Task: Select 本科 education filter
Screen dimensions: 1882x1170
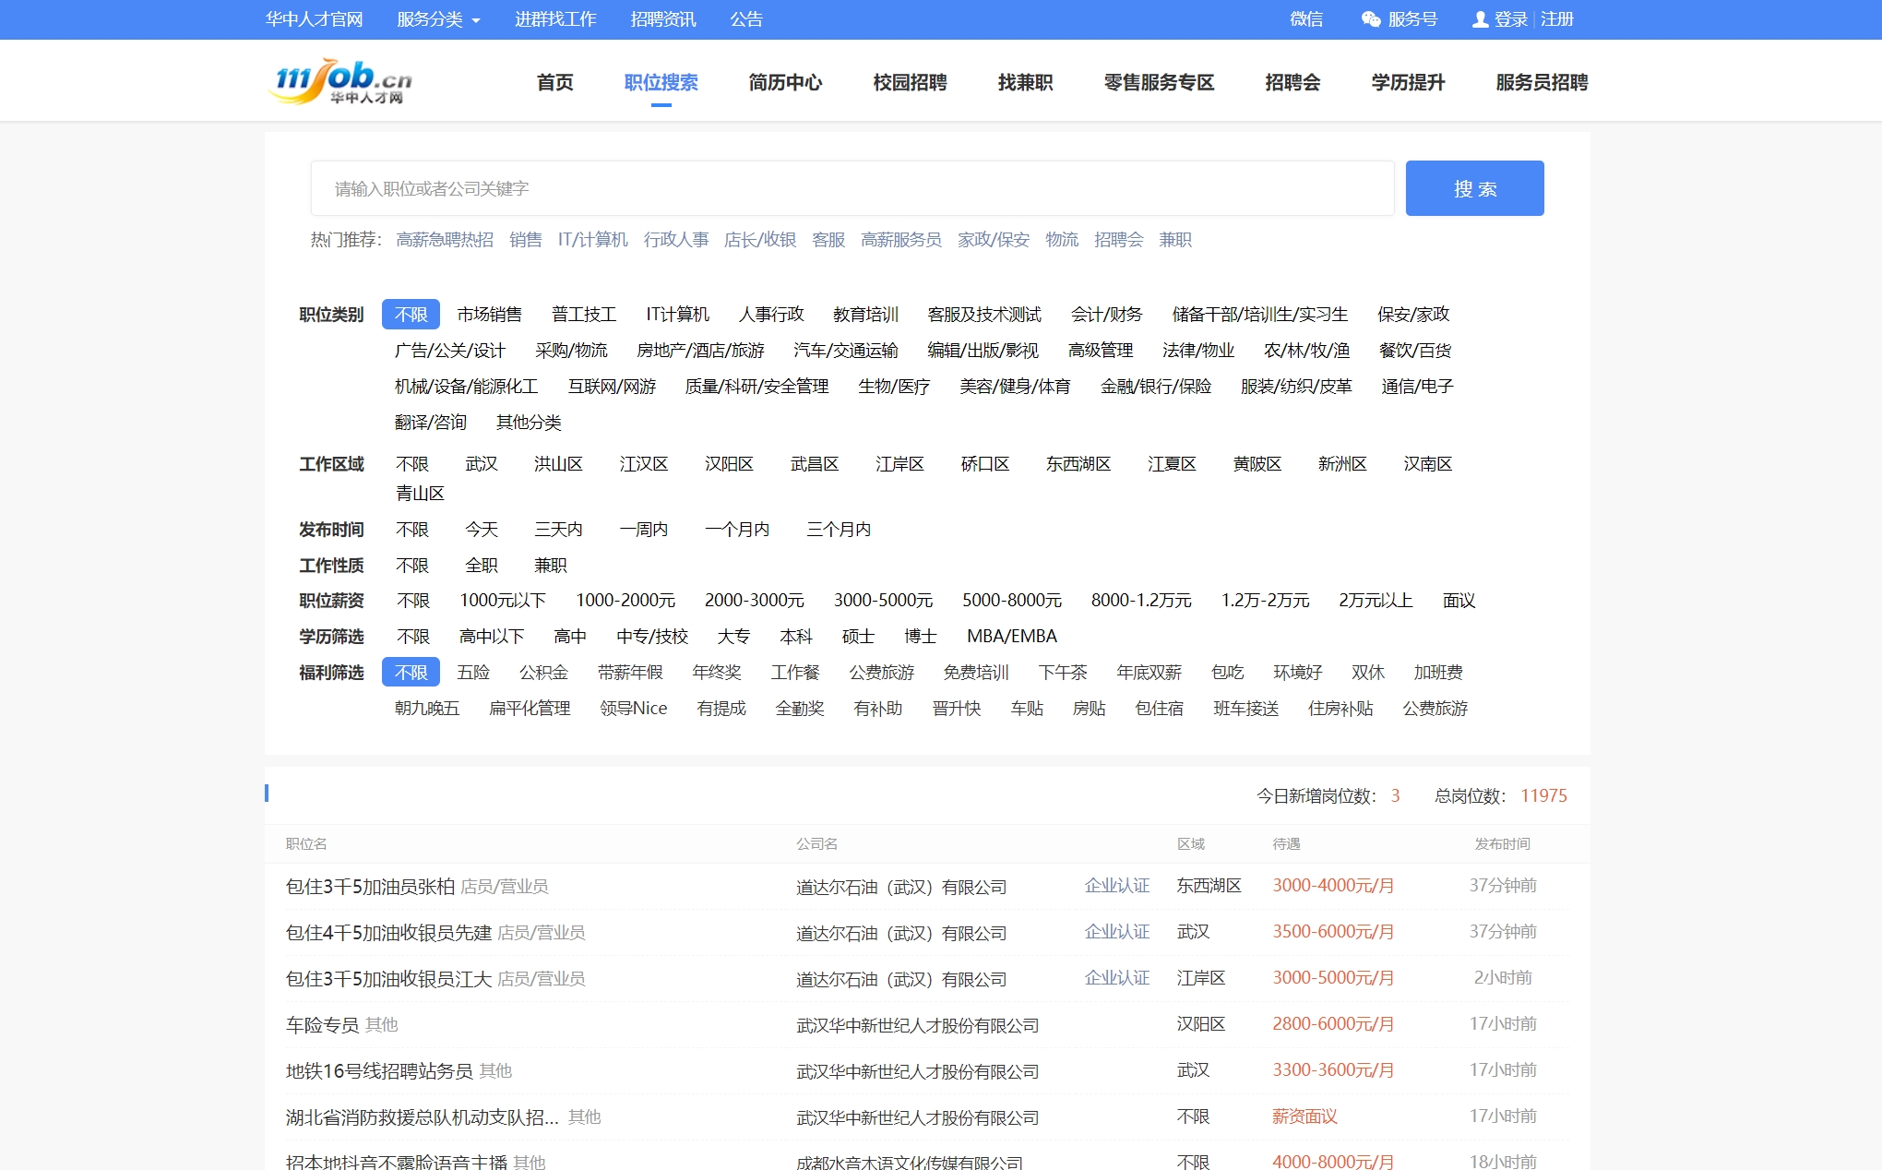Action: [795, 637]
